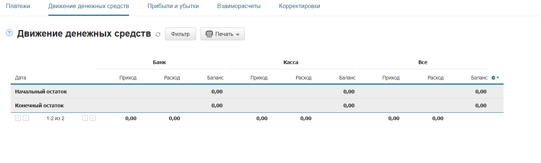Image resolution: width=541 pixels, height=163 pixels.
Task: Refresh the cash flow report
Action: tap(158, 34)
